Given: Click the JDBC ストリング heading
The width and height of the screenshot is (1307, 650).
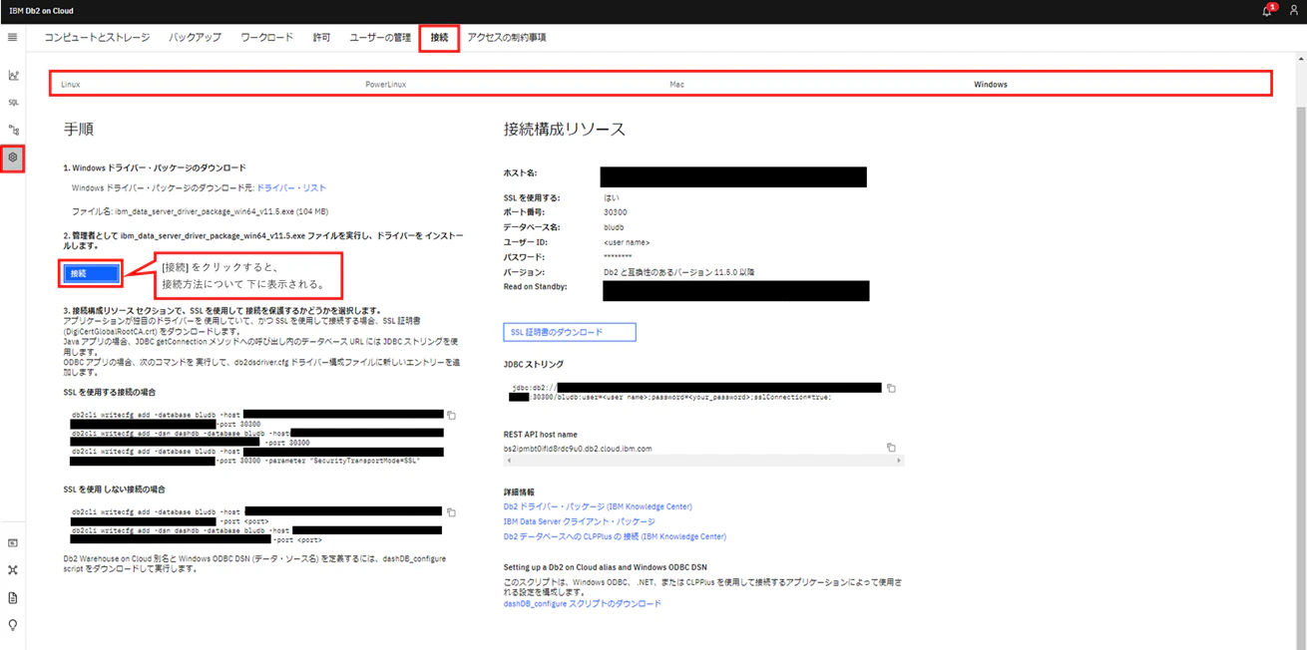Looking at the screenshot, I should click(x=534, y=364).
